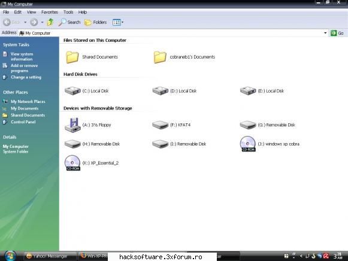Screen dimensions: 348x261
Task: Open the Favorites menu
Action: click(50, 12)
